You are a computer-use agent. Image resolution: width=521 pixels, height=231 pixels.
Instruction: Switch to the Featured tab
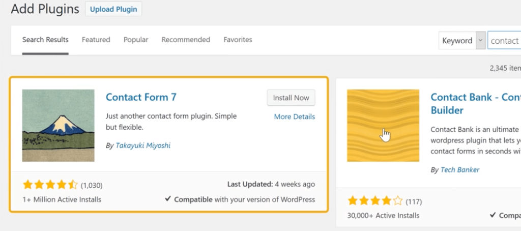click(x=96, y=40)
